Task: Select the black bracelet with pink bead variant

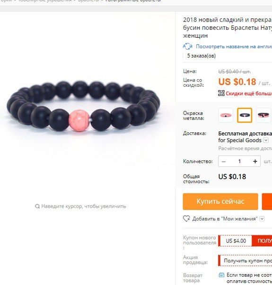Action: (245, 115)
